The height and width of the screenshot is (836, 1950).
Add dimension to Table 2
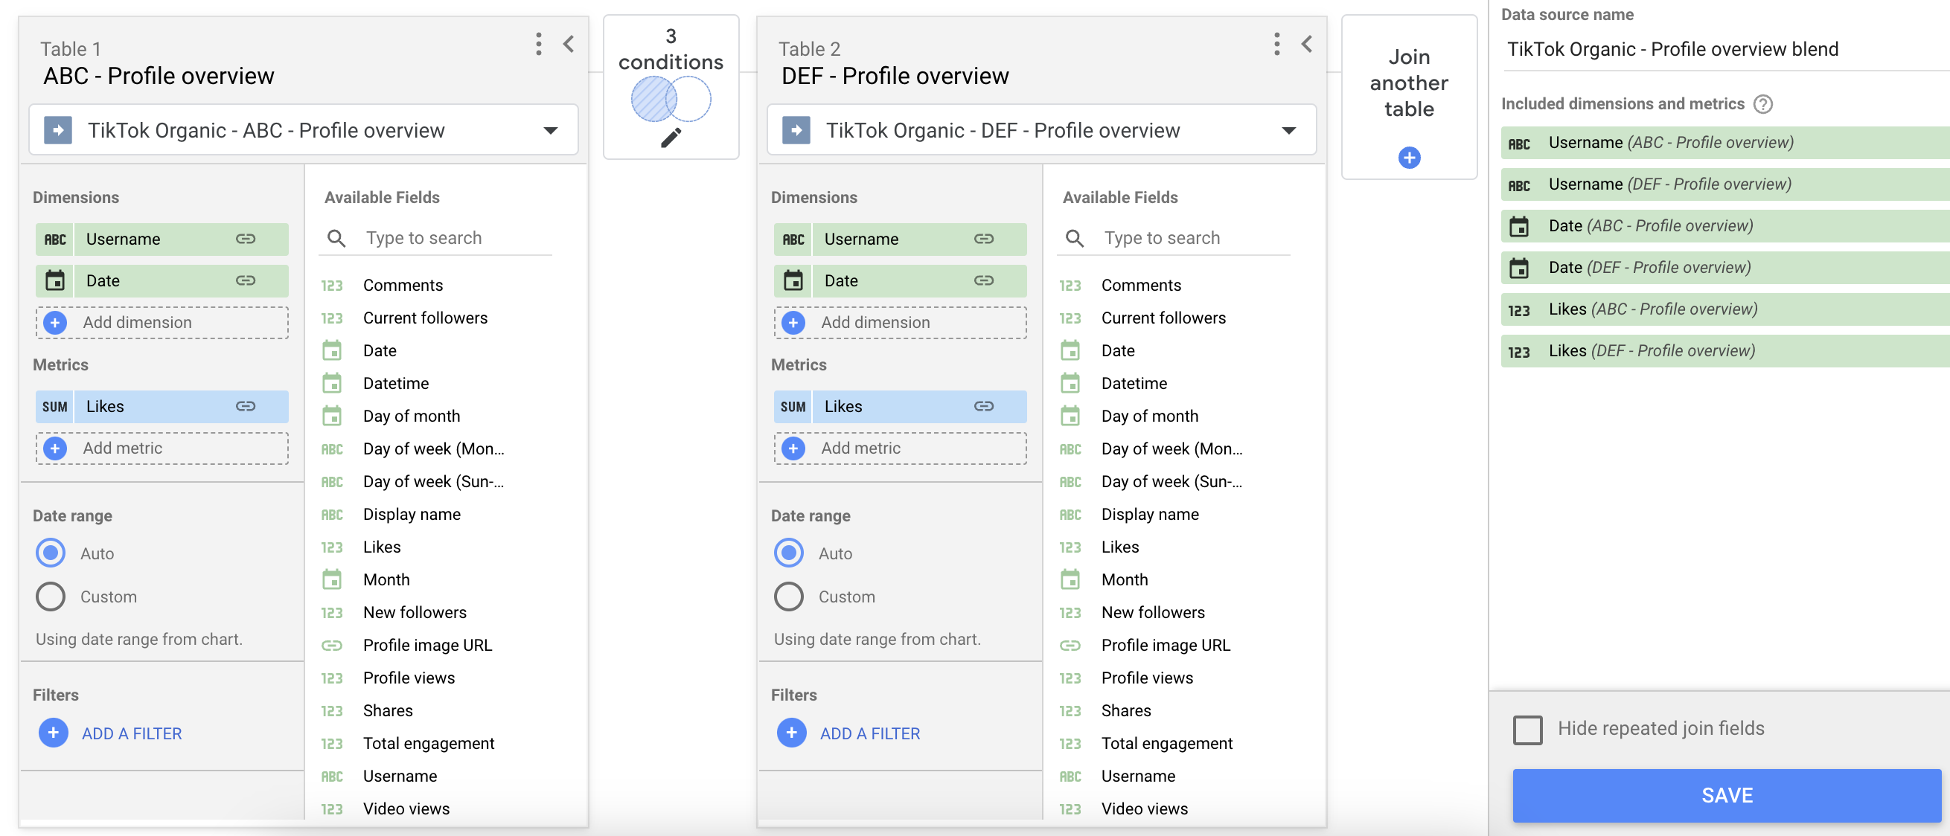click(900, 322)
